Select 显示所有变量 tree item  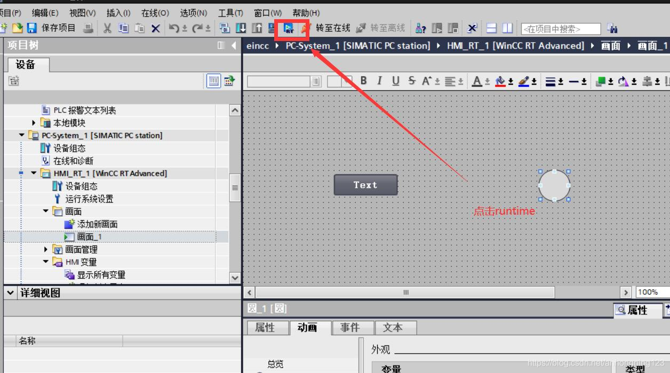click(101, 275)
